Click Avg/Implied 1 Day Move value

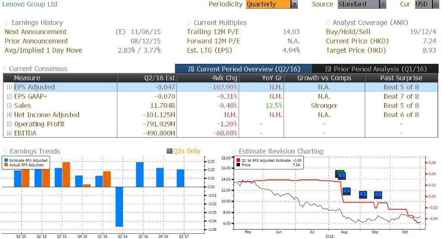[139, 50]
